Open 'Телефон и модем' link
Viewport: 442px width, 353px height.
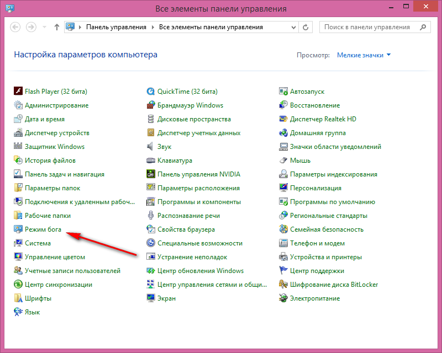317,243
